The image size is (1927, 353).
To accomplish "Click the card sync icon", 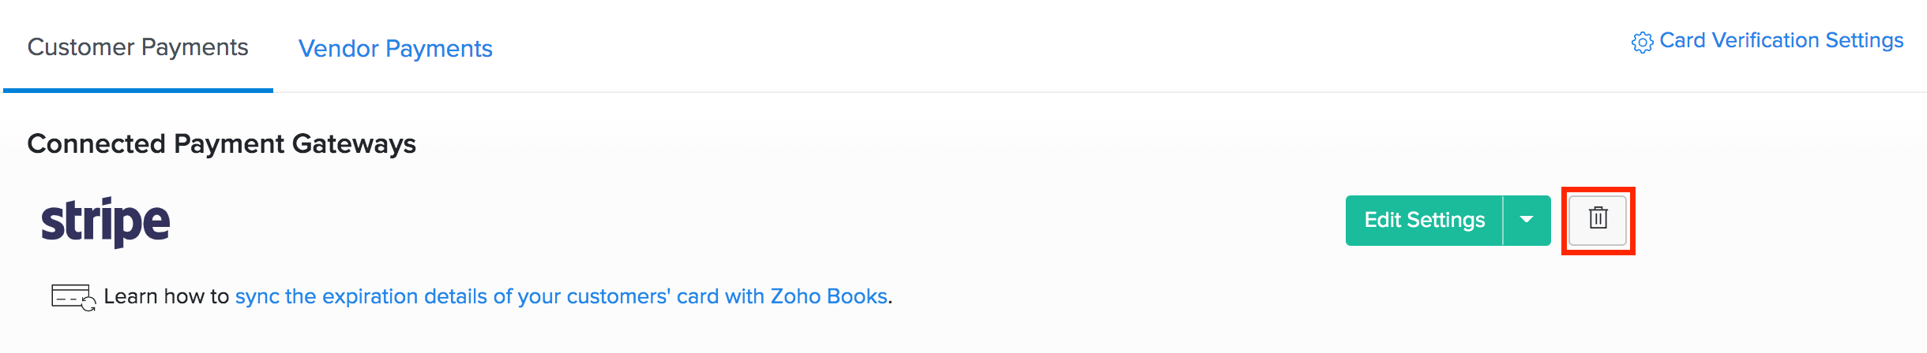I will (73, 298).
